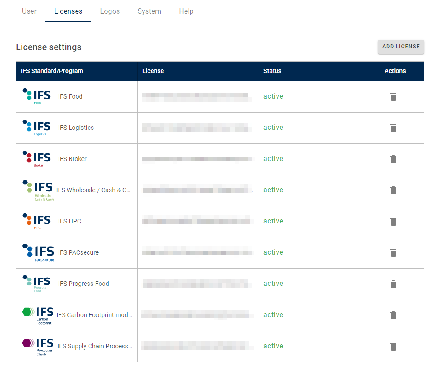440x369 pixels.
Task: Click the blurred license key for IFS Progress Food
Action: [197, 283]
